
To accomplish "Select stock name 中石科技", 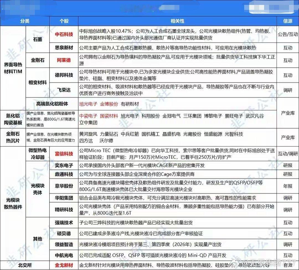I will [64, 34].
